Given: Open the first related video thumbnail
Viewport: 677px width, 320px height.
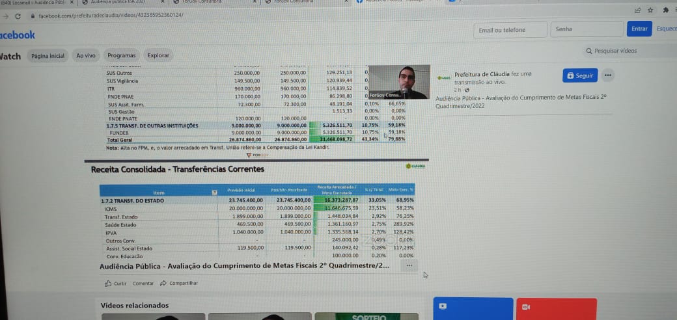Looking at the screenshot, I should click(x=153, y=316).
